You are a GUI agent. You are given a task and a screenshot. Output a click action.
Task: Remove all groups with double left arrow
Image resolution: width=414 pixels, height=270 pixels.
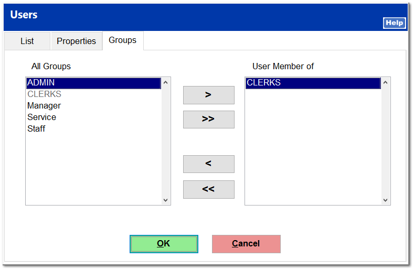[208, 189]
